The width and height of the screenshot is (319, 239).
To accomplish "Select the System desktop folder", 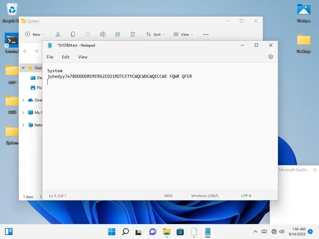I will [12, 135].
